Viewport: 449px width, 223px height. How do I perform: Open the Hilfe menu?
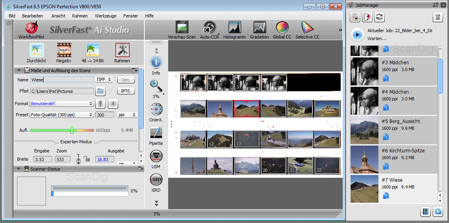point(150,16)
